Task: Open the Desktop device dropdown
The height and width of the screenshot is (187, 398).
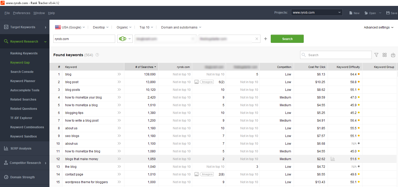Action: coord(100,27)
